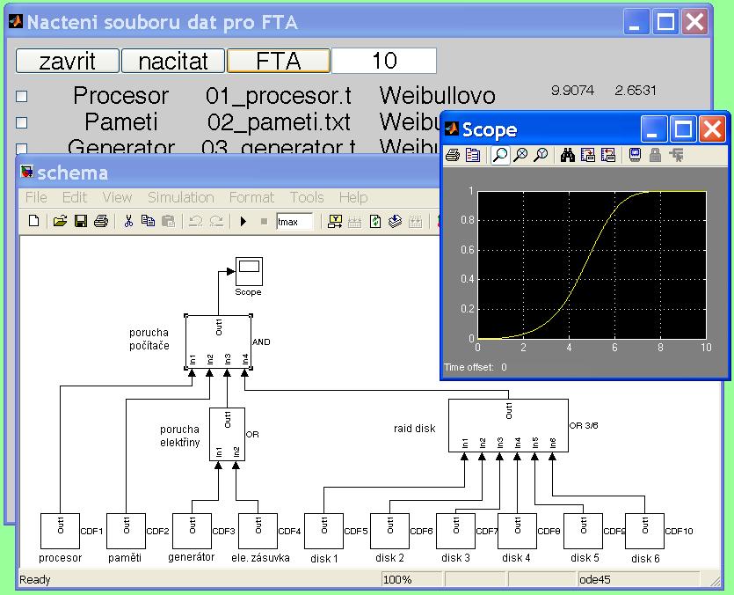Stop the simulation with square button
Viewport: 734px width, 595px height.
tap(264, 221)
